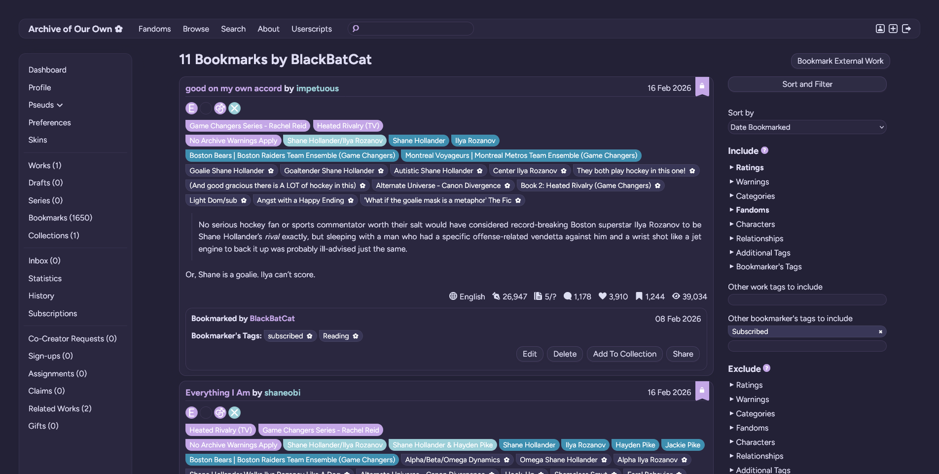Click flower icon on 'Reading' bookmarker tag
The height and width of the screenshot is (474, 939).
pos(355,336)
